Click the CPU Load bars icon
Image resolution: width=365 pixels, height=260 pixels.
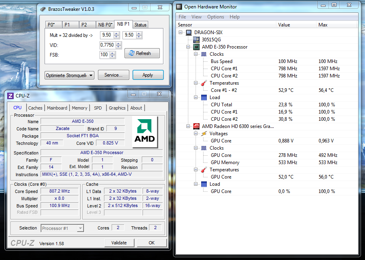point(204,97)
